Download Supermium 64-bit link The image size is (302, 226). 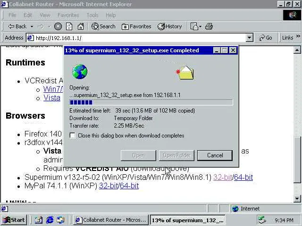243,177
